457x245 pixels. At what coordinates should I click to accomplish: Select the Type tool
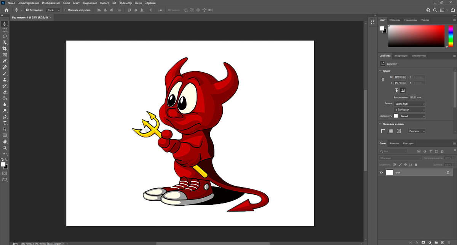click(x=5, y=123)
